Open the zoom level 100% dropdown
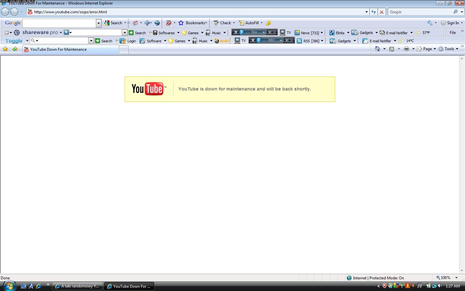The height and width of the screenshot is (291, 465). pyautogui.click(x=456, y=278)
